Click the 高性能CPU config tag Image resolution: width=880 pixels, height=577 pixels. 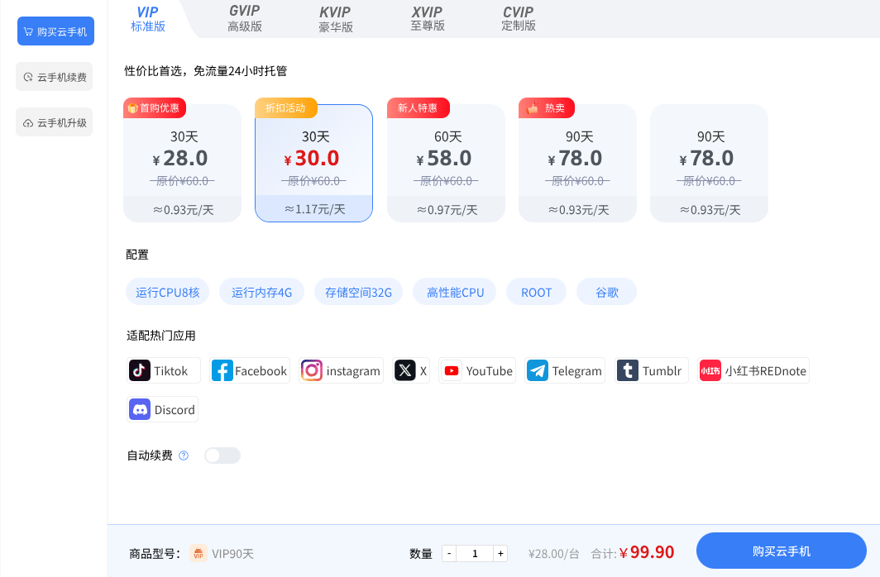(x=455, y=292)
